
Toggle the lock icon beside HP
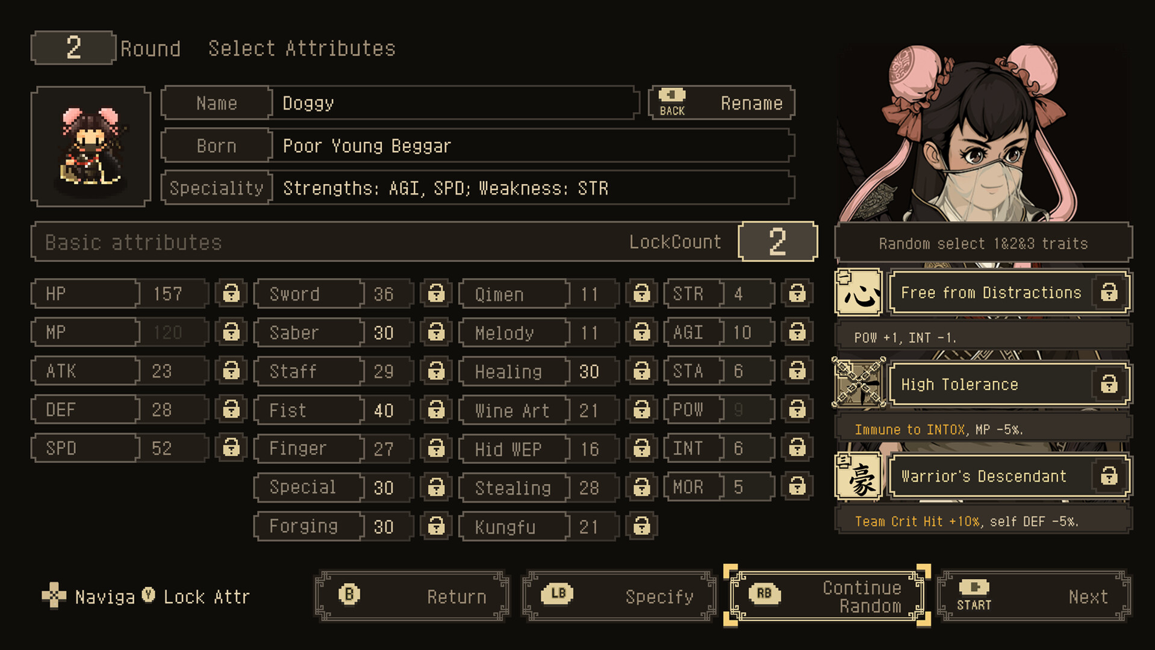pyautogui.click(x=231, y=293)
